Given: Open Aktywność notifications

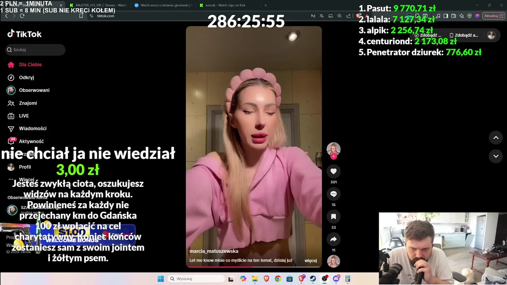Looking at the screenshot, I should pos(26,141).
